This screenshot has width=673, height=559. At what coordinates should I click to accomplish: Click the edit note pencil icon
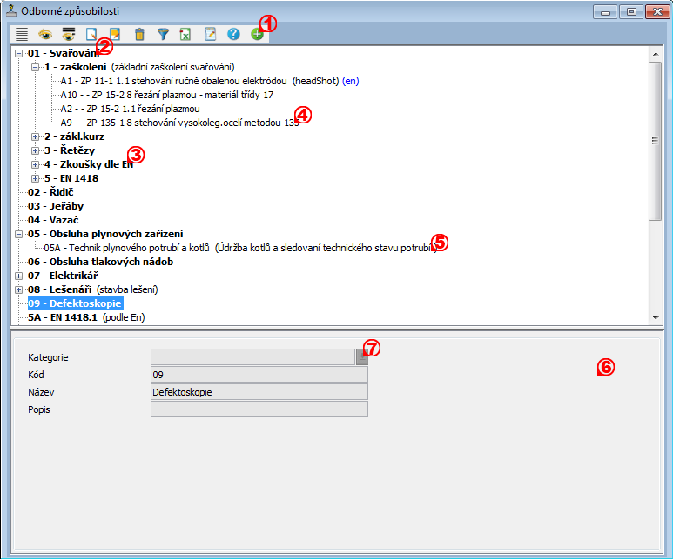(210, 34)
